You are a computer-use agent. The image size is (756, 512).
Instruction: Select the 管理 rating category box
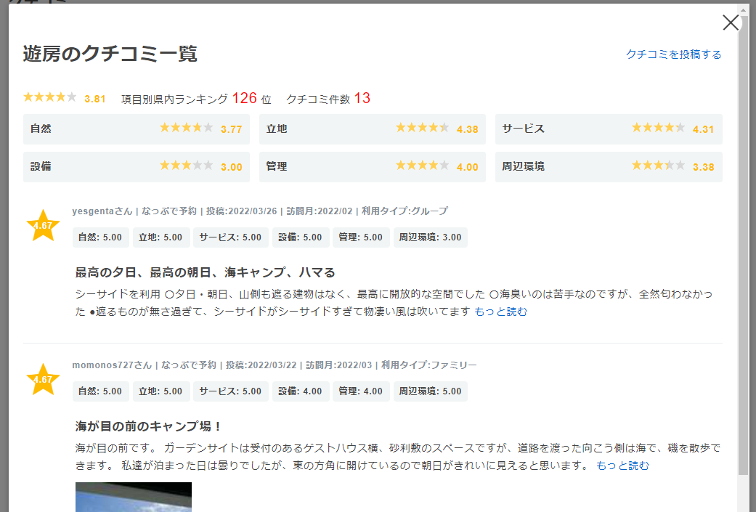(x=373, y=167)
